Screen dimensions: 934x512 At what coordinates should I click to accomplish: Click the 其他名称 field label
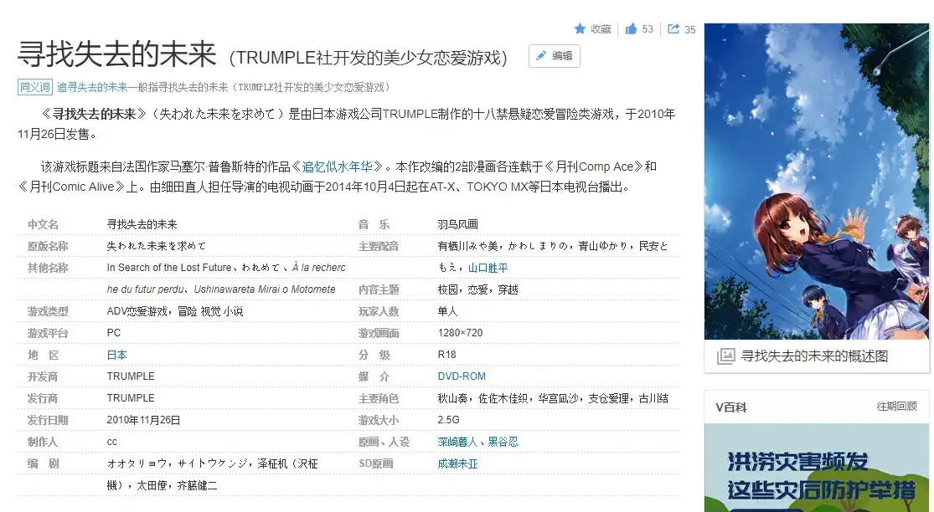(48, 268)
